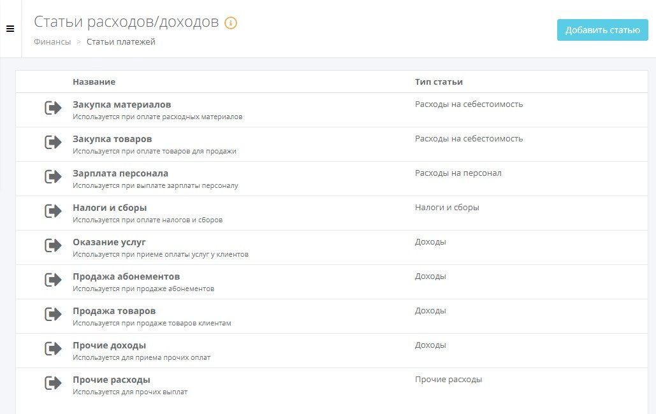Click arrow icon for Закупка товаров

click(53, 142)
